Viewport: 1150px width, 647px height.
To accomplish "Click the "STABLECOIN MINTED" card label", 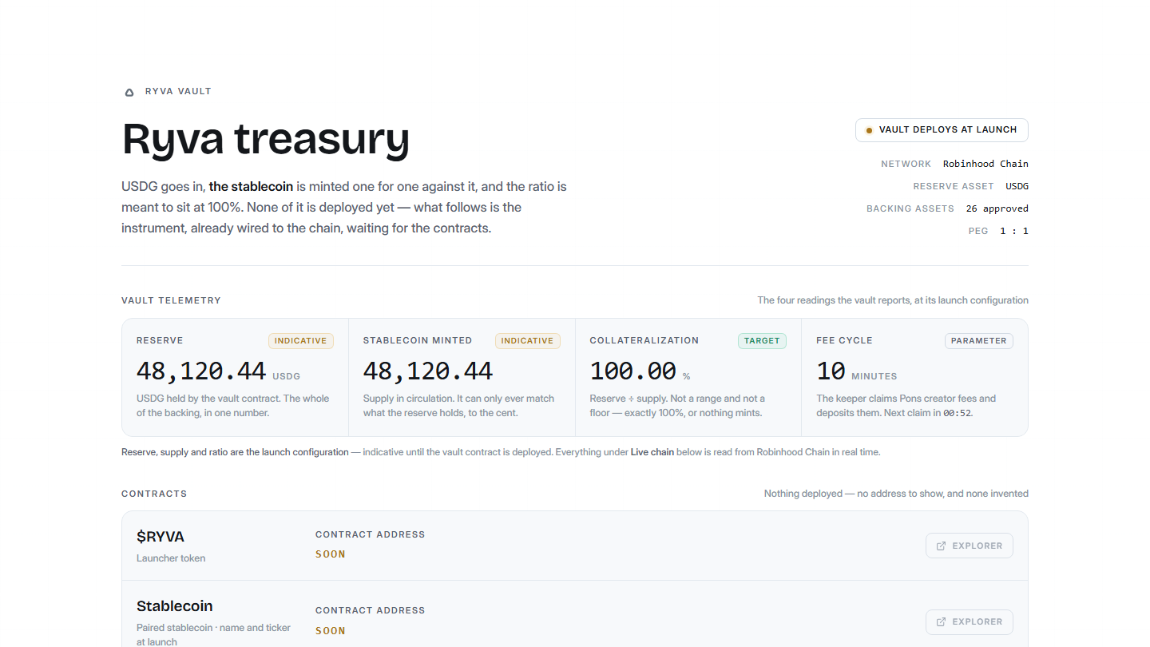I will point(418,340).
